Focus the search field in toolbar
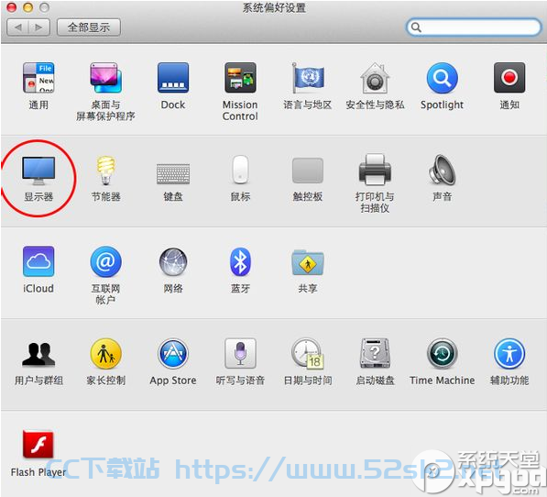Screen dimensions: 547x497 point(474,28)
